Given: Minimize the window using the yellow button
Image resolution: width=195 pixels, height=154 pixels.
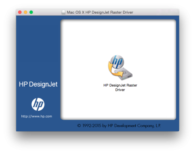Looking at the screenshot, I should [x=25, y=12].
